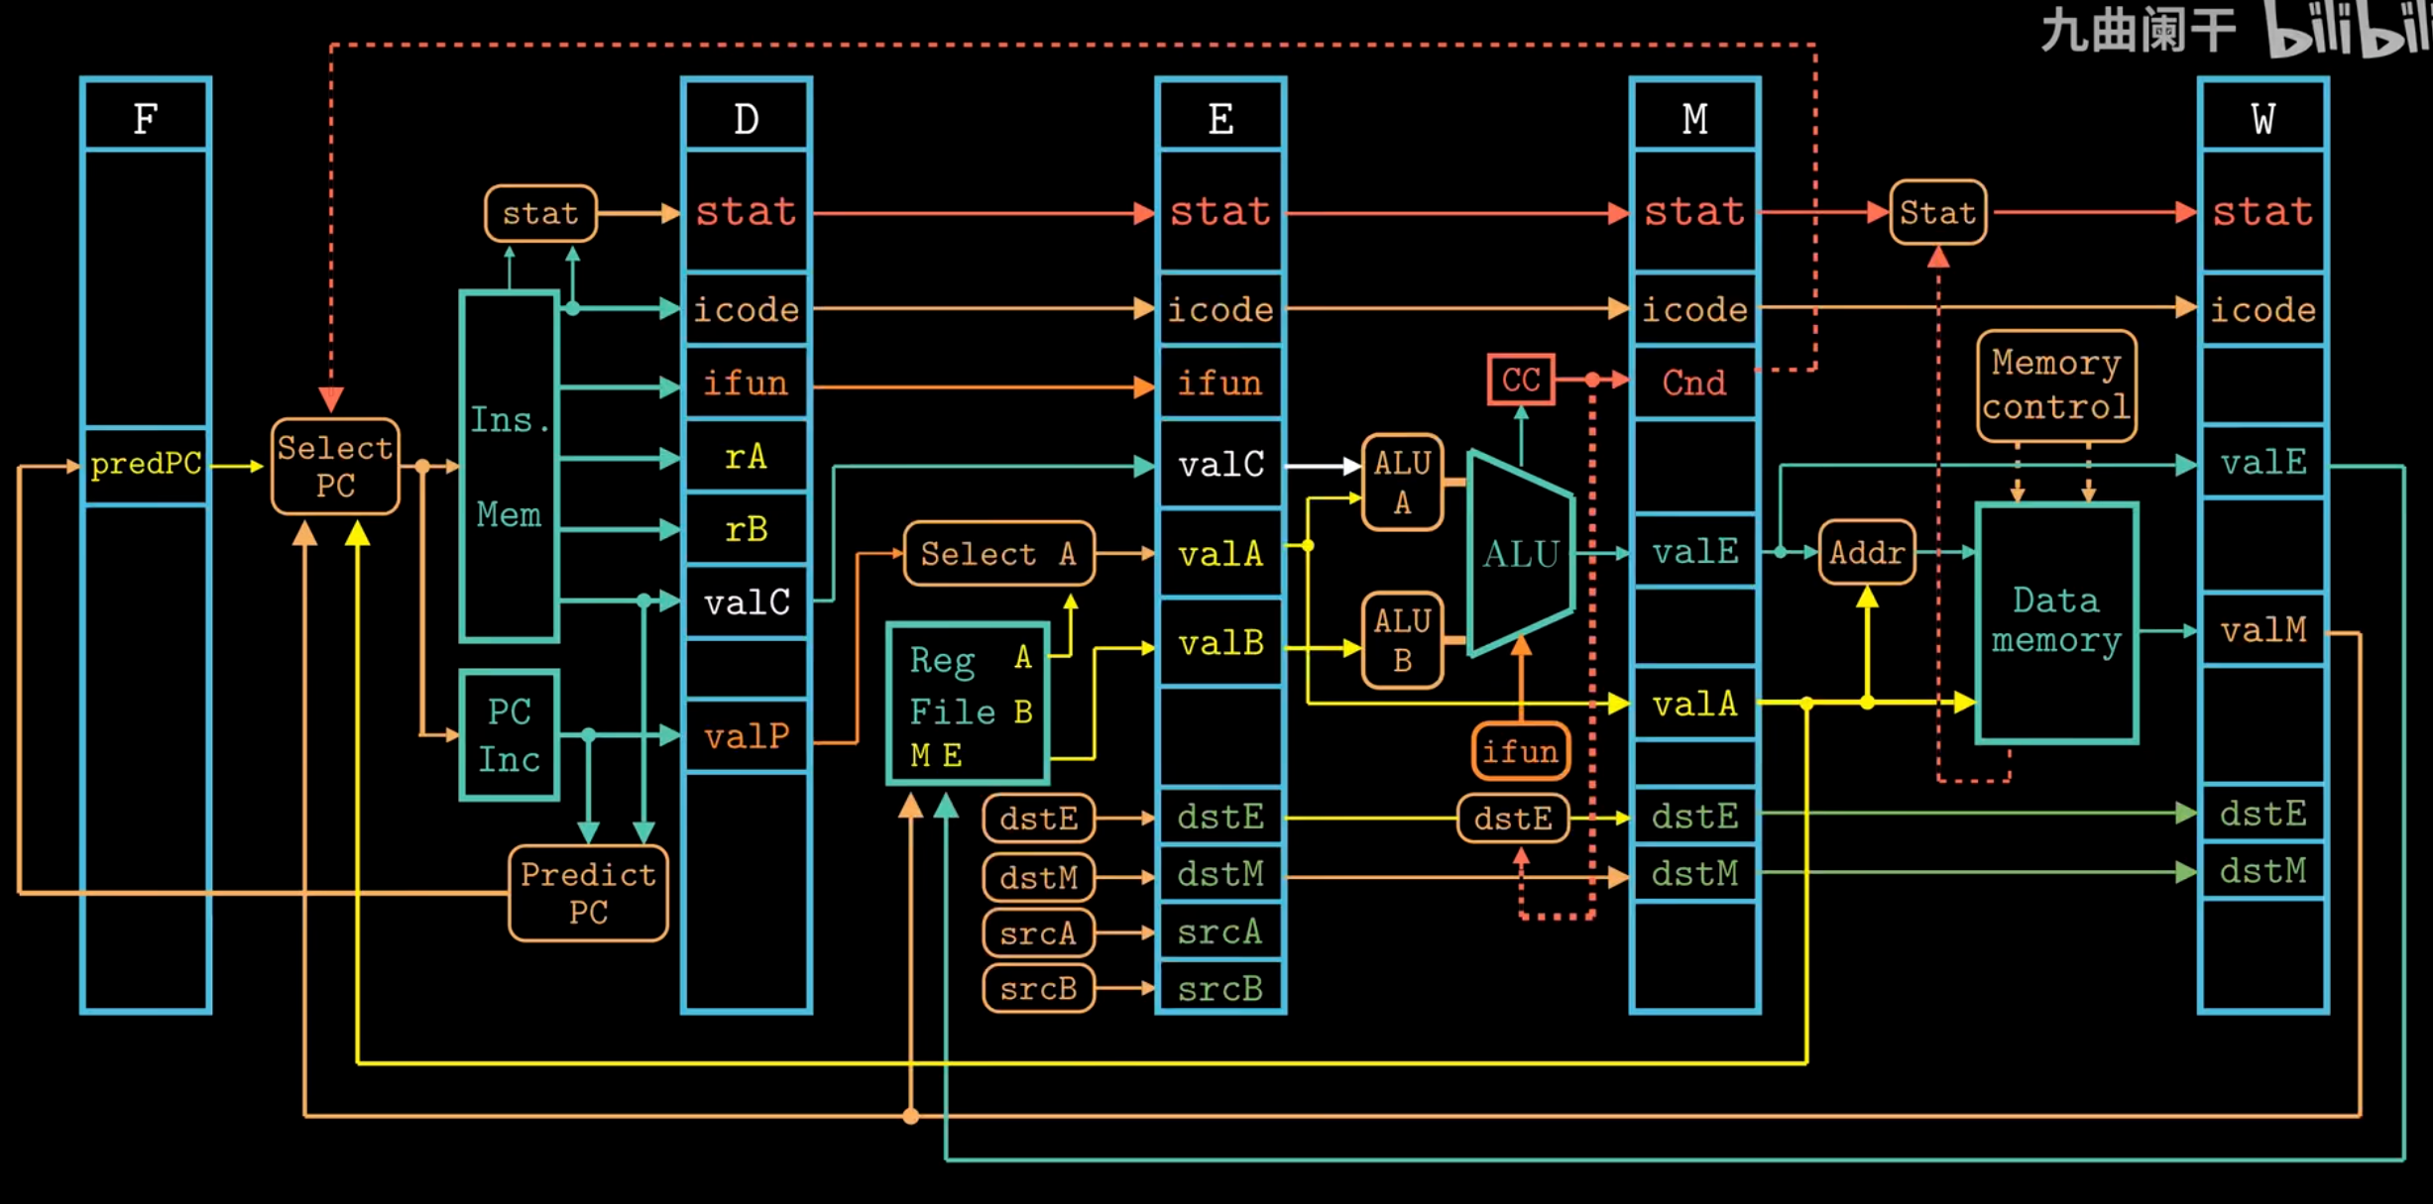This screenshot has width=2433, height=1204.
Task: Click the Addr box
Action: coord(1867,552)
